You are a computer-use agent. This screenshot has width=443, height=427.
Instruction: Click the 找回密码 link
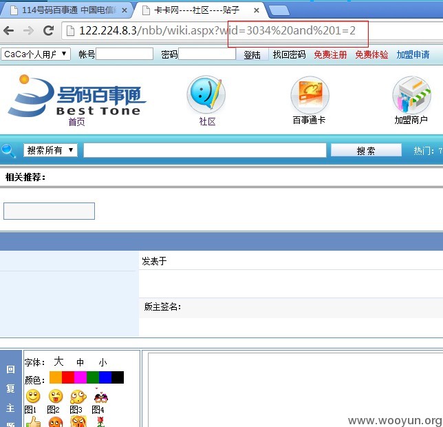click(x=289, y=54)
